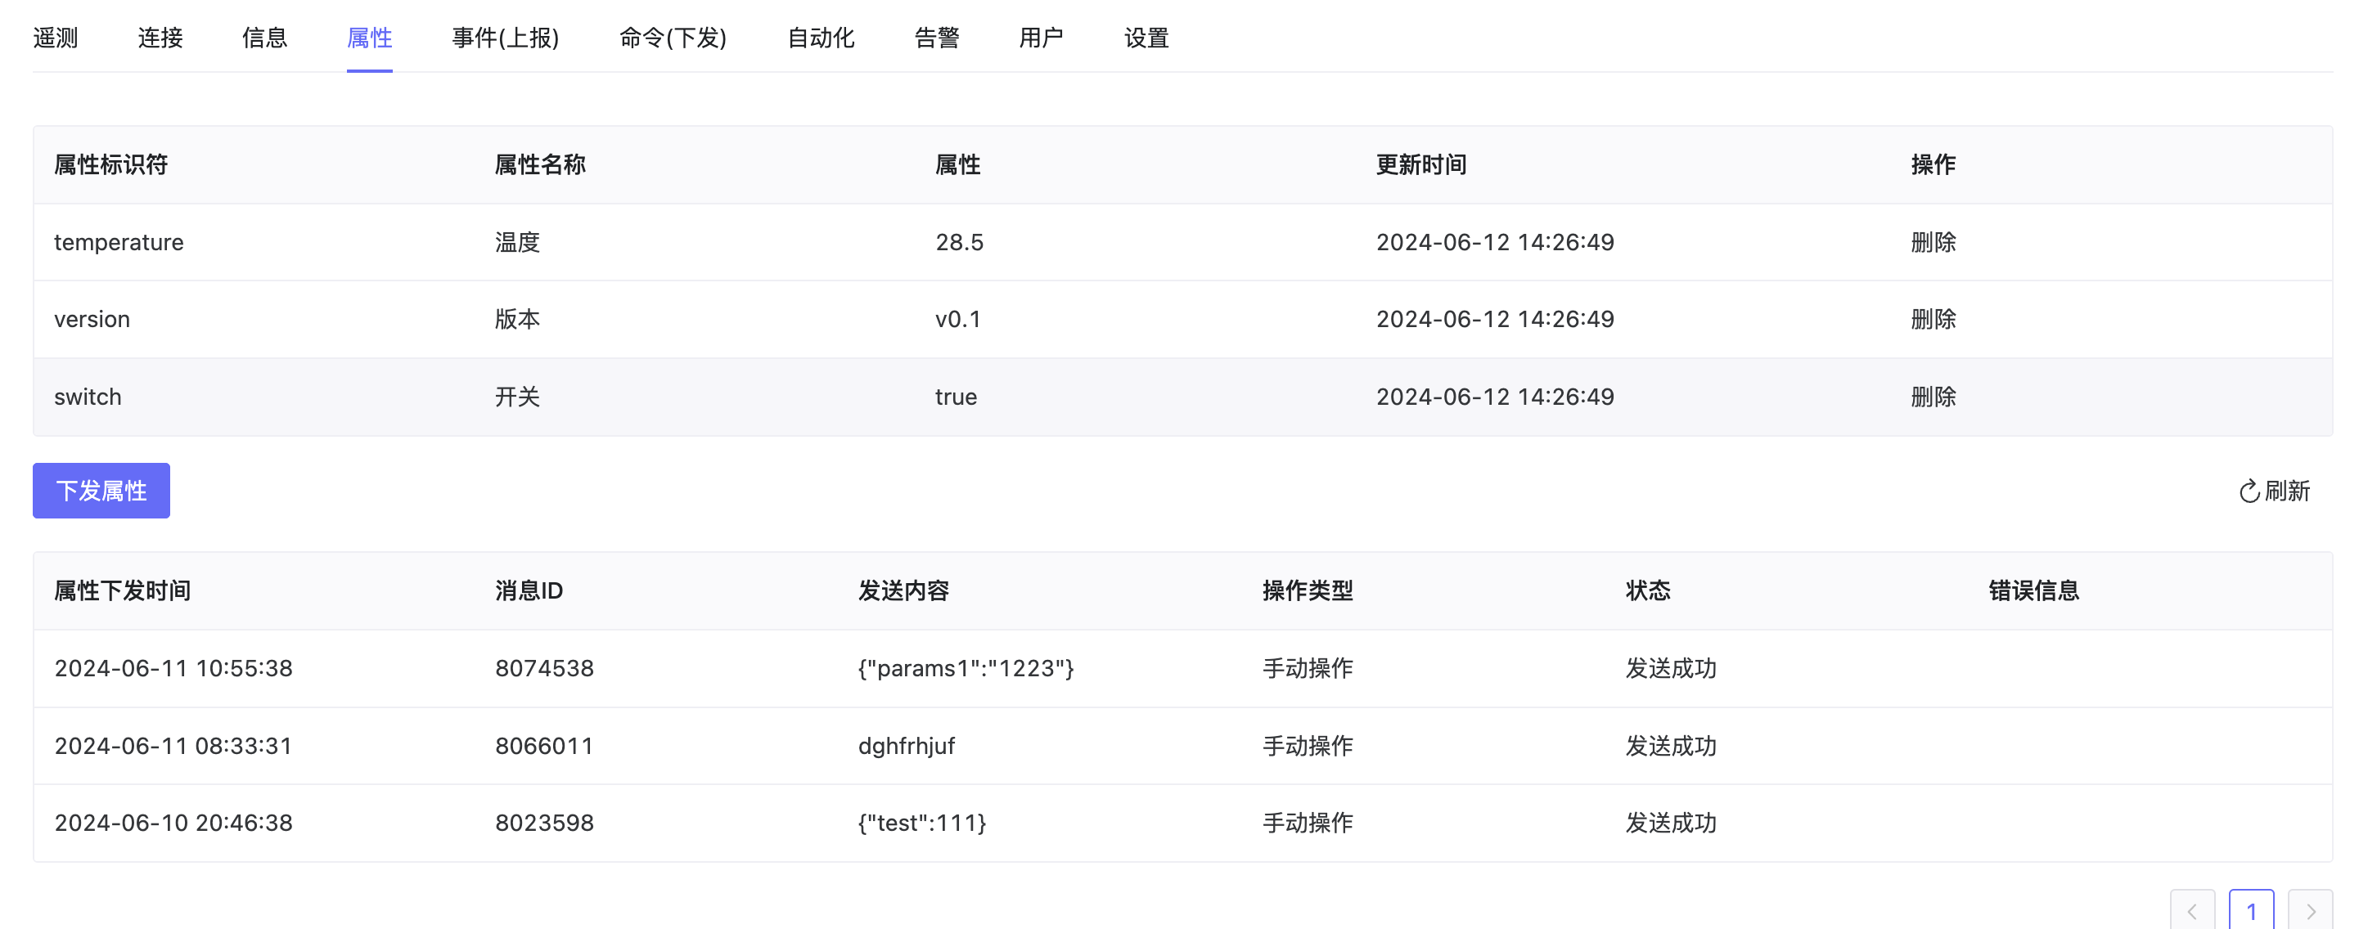Go to the 自动化 tab
The image size is (2368, 929).
(x=821, y=38)
